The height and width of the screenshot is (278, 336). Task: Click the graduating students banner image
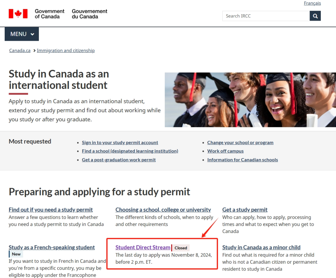pyautogui.click(x=250, y=100)
